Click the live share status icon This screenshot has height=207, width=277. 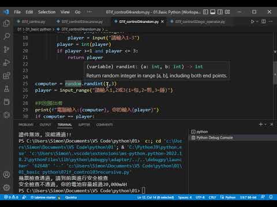24,197
